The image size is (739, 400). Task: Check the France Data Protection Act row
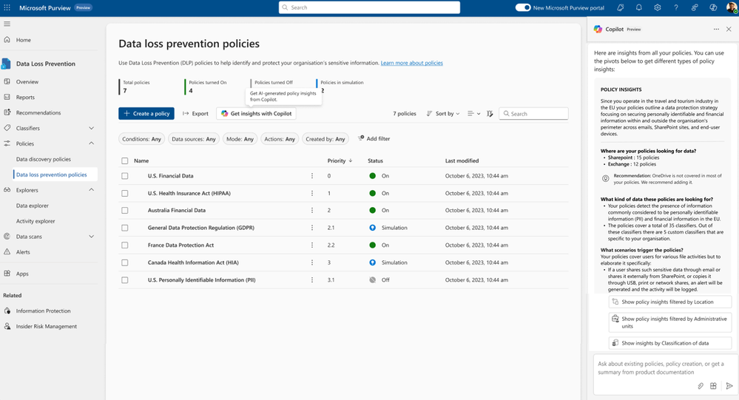pos(125,245)
